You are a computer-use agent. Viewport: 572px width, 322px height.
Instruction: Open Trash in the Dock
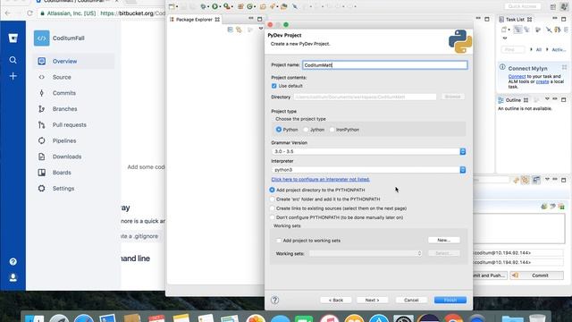tap(537, 318)
